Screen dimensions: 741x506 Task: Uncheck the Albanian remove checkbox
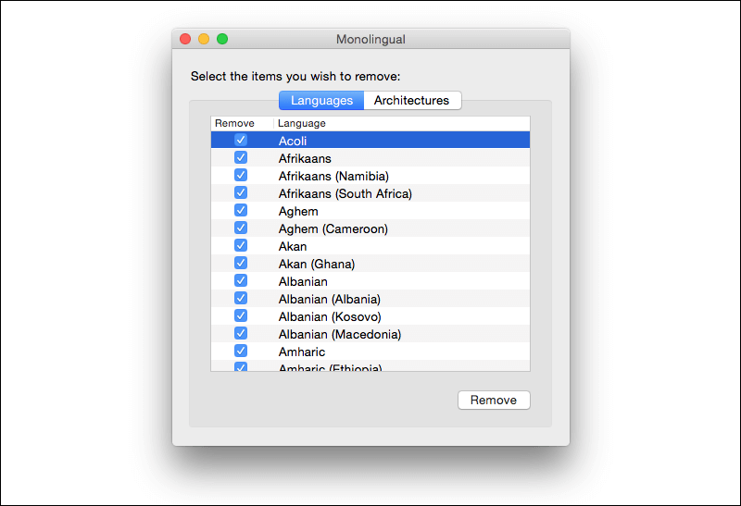pos(241,280)
